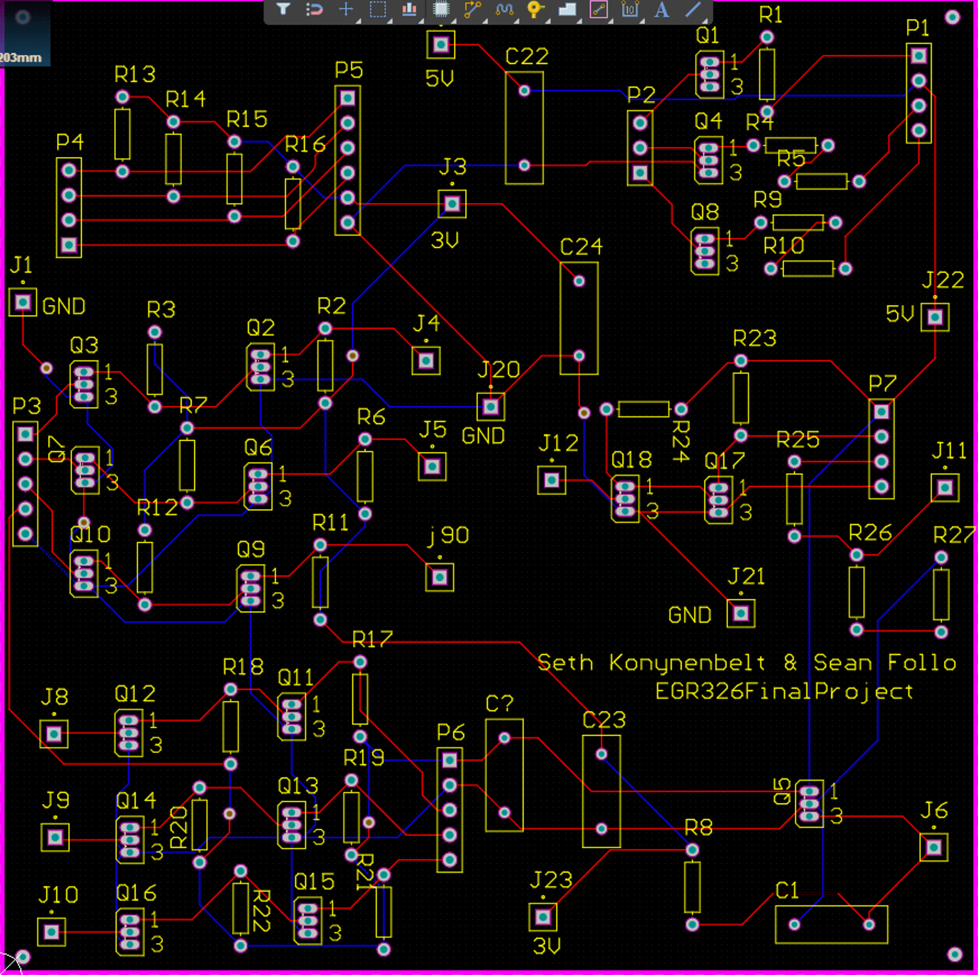Select the component placement tool
The height and width of the screenshot is (975, 978).
click(x=409, y=10)
